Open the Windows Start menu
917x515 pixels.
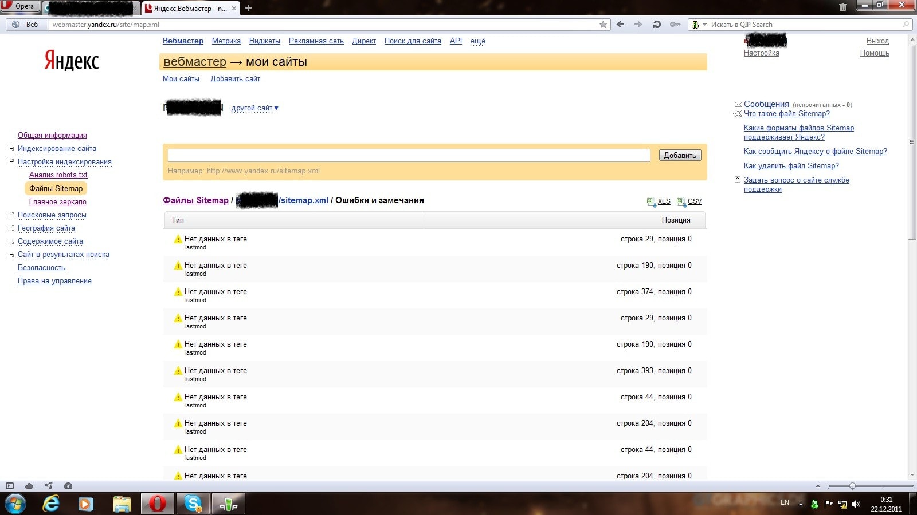[x=15, y=504]
